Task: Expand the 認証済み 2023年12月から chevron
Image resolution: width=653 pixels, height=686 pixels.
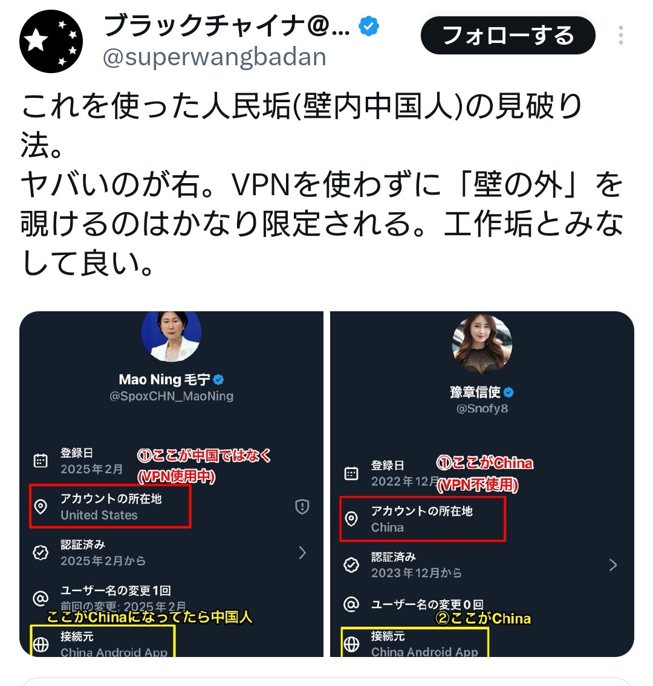Action: tap(613, 565)
